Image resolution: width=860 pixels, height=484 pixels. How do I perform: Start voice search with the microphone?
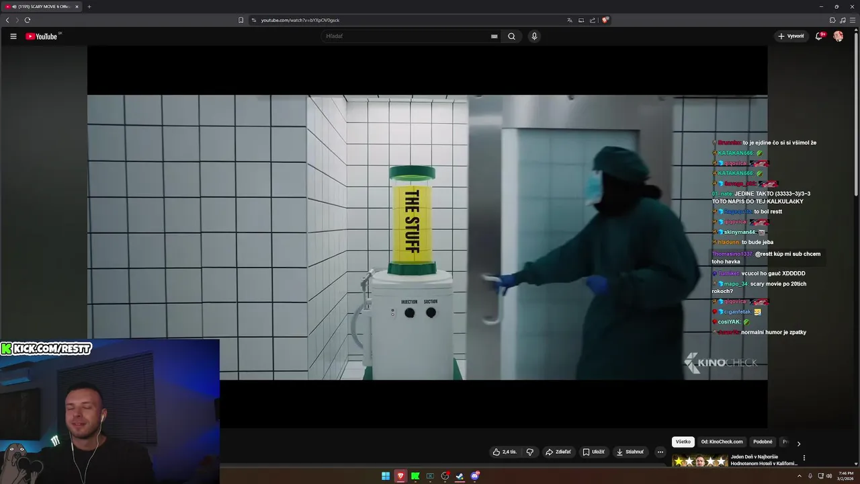[x=534, y=36]
